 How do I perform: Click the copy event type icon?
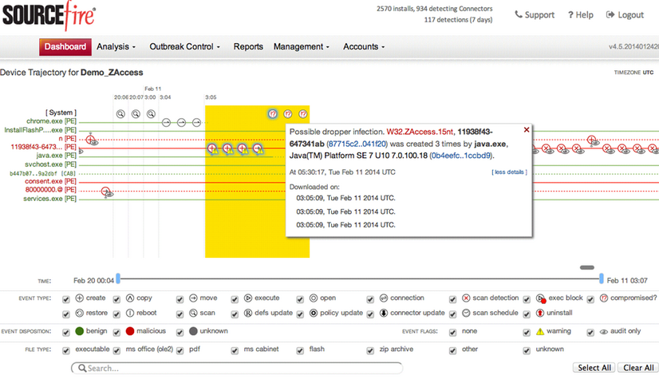pyautogui.click(x=130, y=298)
